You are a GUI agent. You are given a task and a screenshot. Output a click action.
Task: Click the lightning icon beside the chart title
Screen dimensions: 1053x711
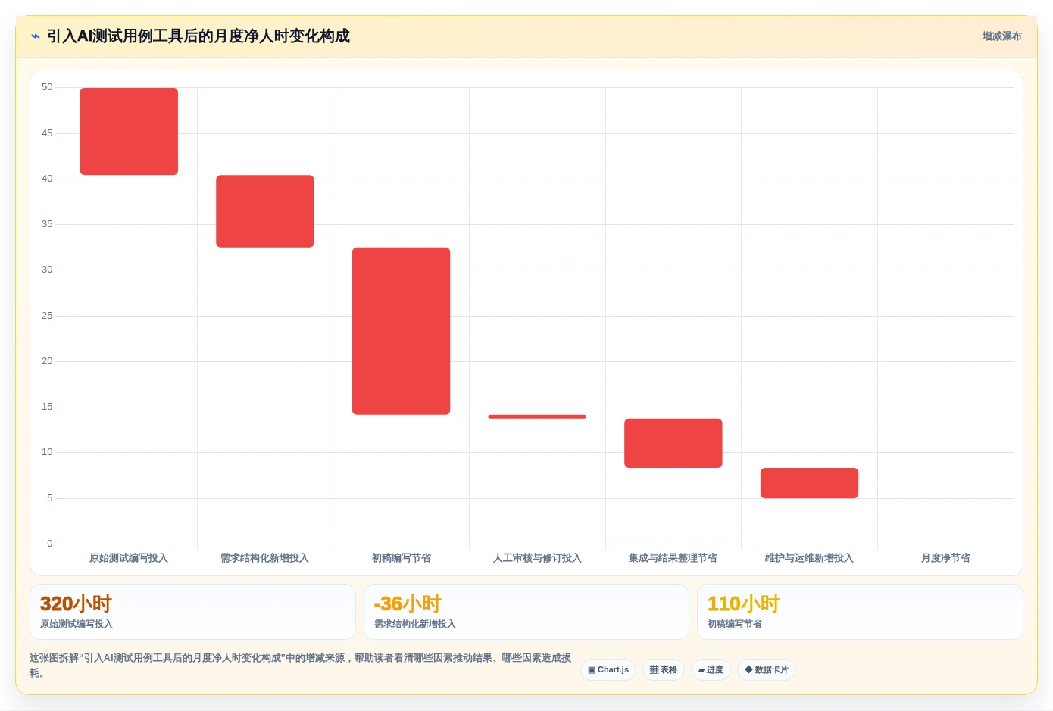(x=35, y=36)
